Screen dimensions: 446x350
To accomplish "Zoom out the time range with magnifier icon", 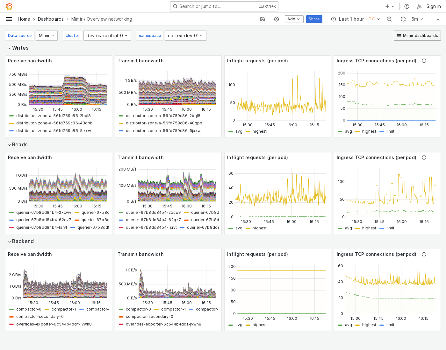I will pyautogui.click(x=389, y=19).
